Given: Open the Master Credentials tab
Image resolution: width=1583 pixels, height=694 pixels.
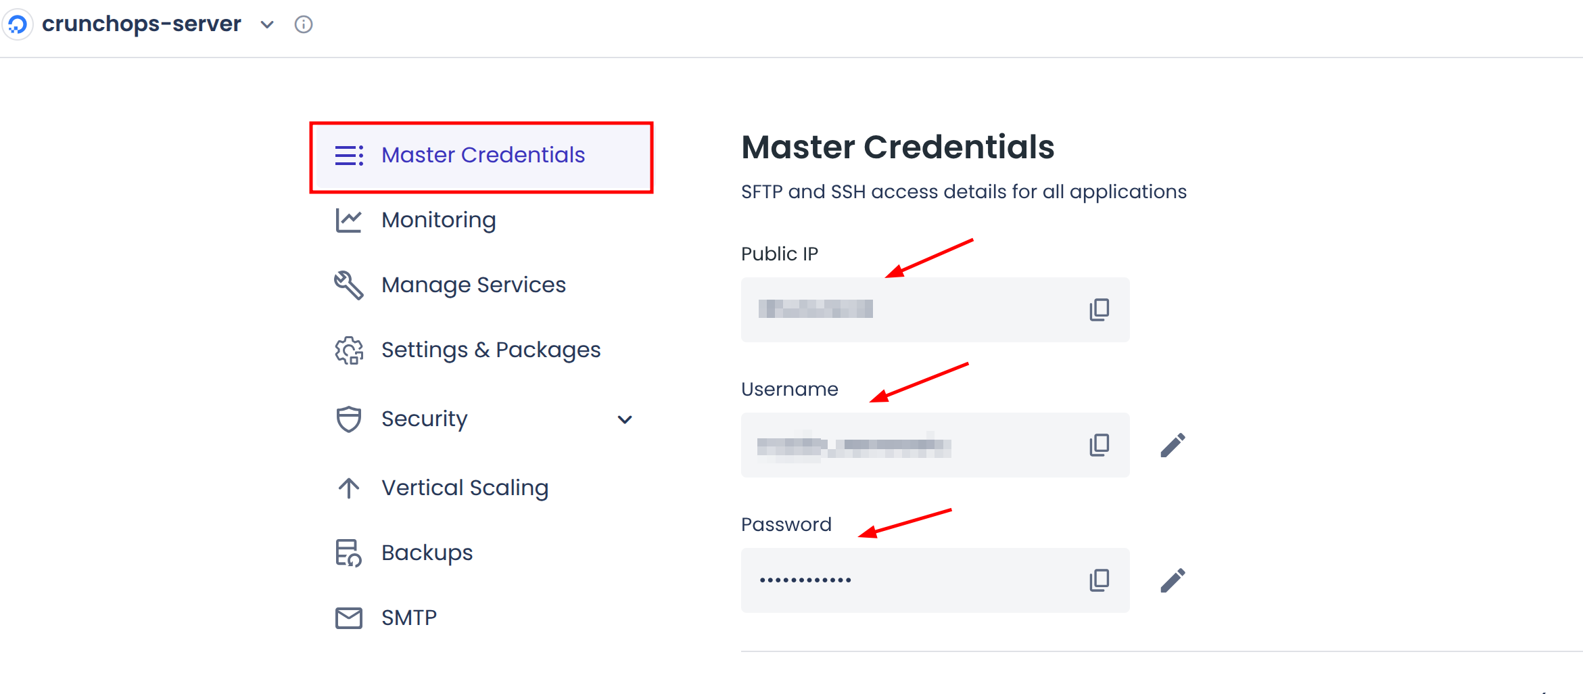Looking at the screenshot, I should 483,155.
